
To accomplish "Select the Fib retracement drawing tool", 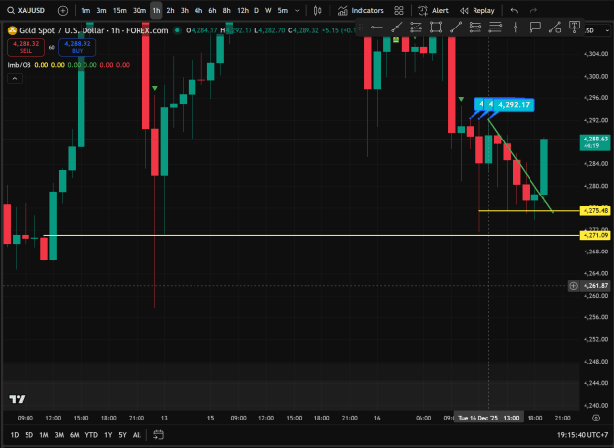I will pos(417,28).
